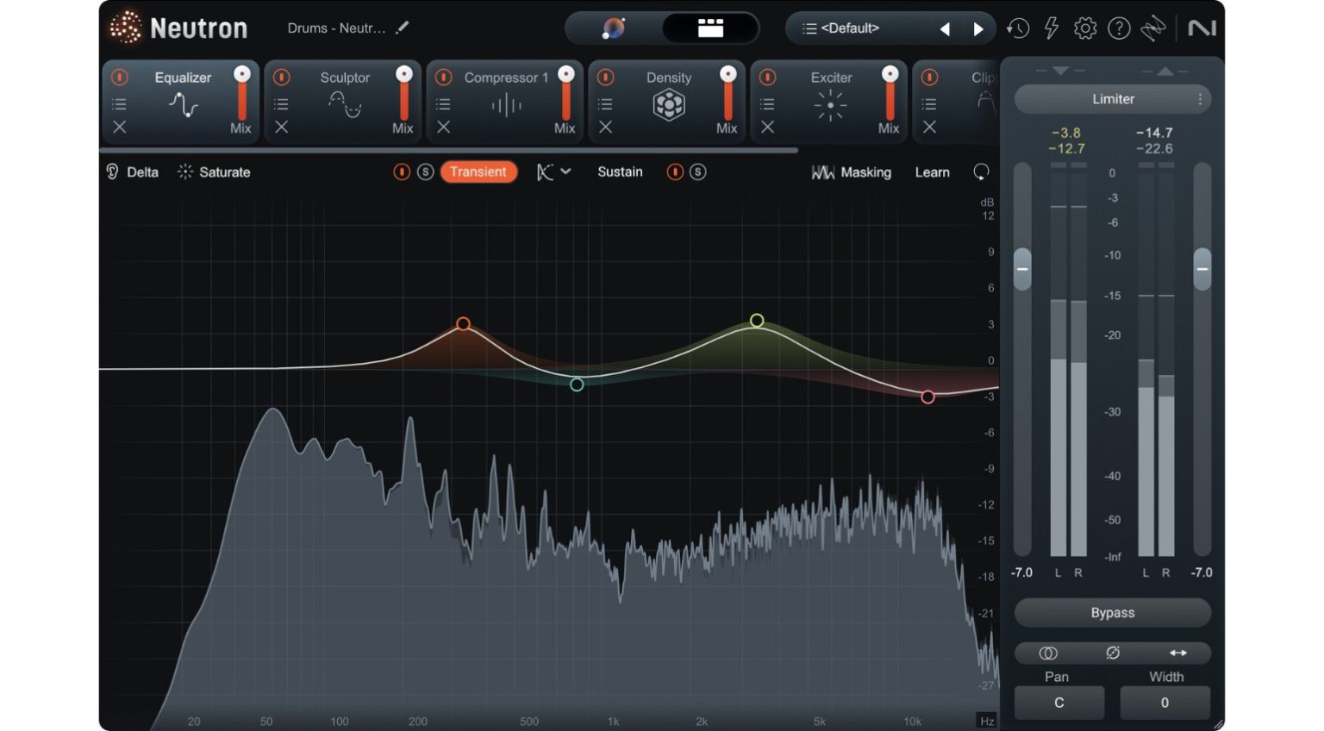The width and height of the screenshot is (1324, 731).
Task: Switch to the module chain view
Action: (x=709, y=28)
